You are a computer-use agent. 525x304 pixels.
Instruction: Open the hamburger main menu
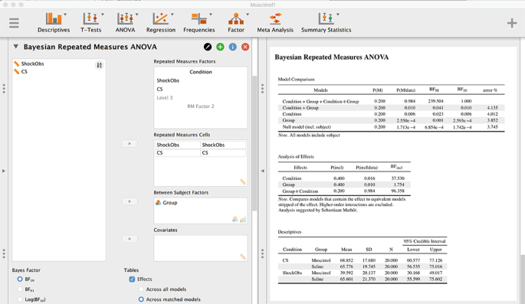(14, 23)
